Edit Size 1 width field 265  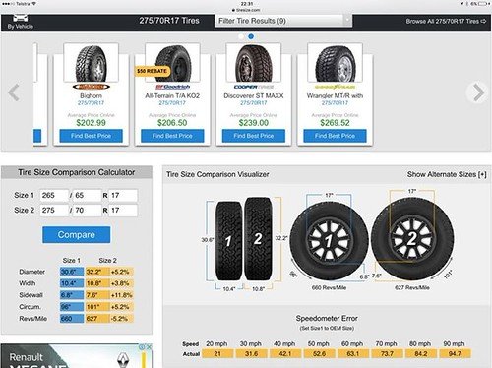point(54,196)
